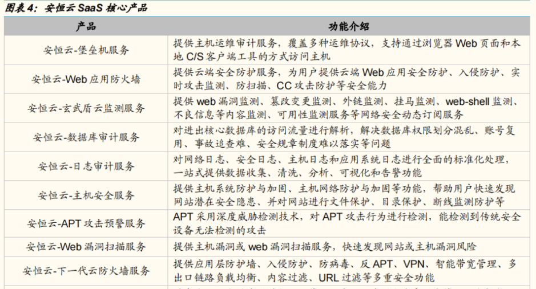Click the line starting '网站潜在安全隐患'
Viewport: 536px width, 289px height.
click(338, 201)
